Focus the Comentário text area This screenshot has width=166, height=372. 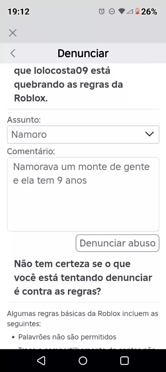83,194
